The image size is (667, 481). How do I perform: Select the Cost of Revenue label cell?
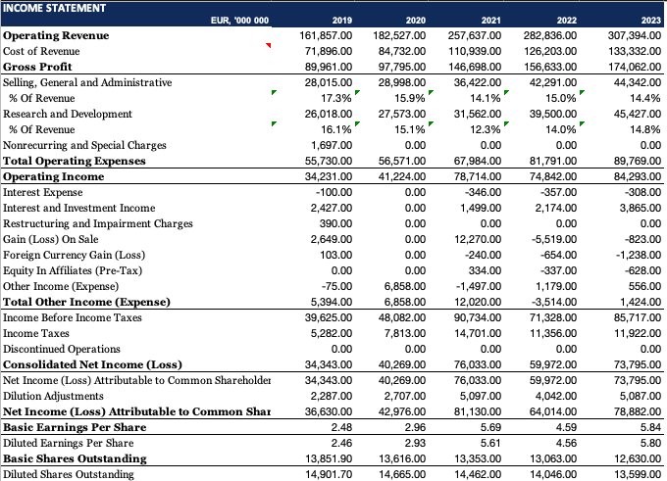click(41, 51)
